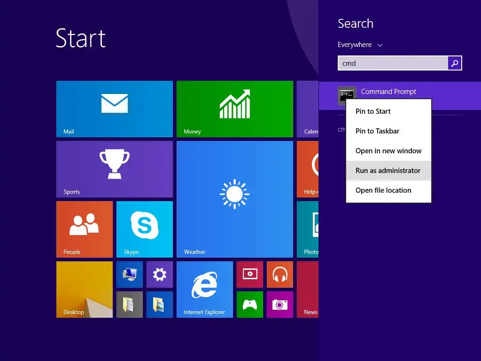
Task: Open the Music headphones tile
Action: click(280, 275)
